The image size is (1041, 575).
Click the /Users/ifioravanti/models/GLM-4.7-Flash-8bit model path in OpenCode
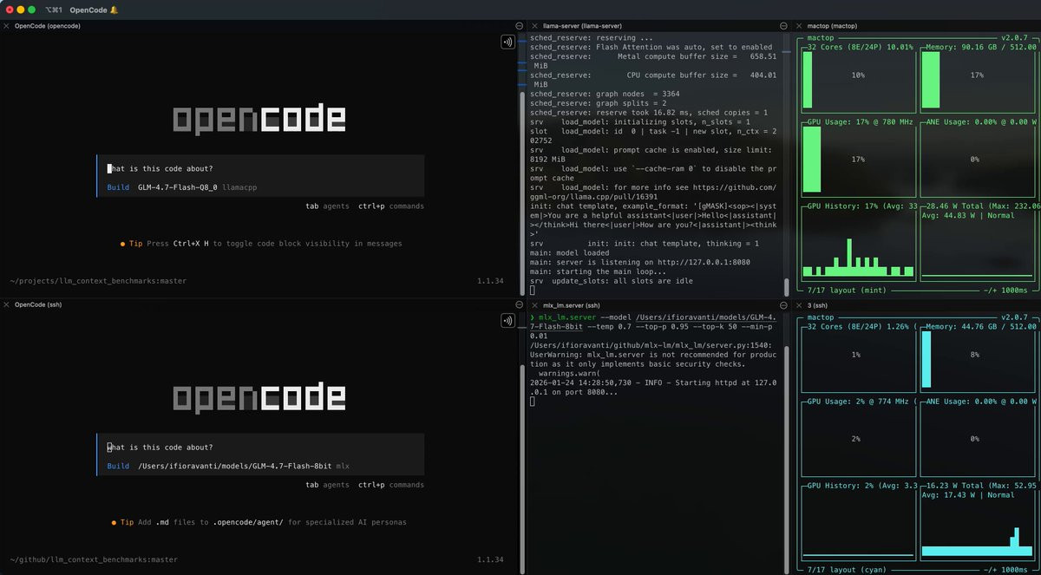(x=234, y=467)
